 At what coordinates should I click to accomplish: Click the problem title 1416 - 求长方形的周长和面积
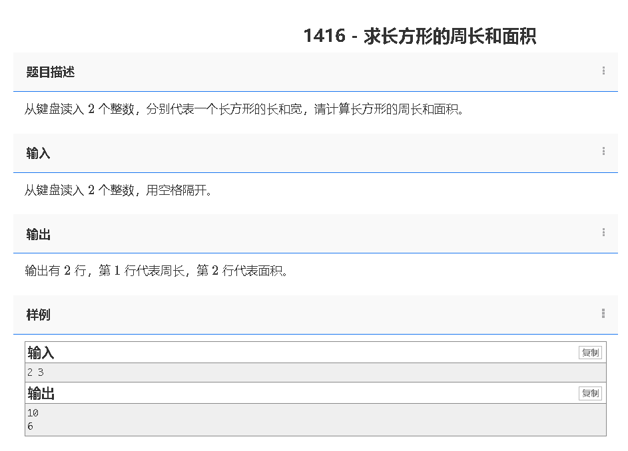coord(420,36)
